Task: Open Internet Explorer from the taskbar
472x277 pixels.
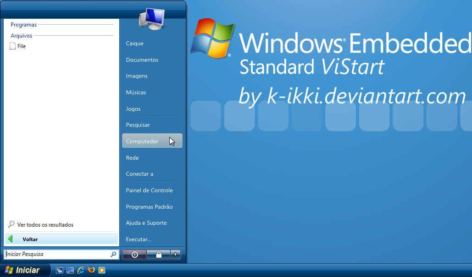Action: 81,270
